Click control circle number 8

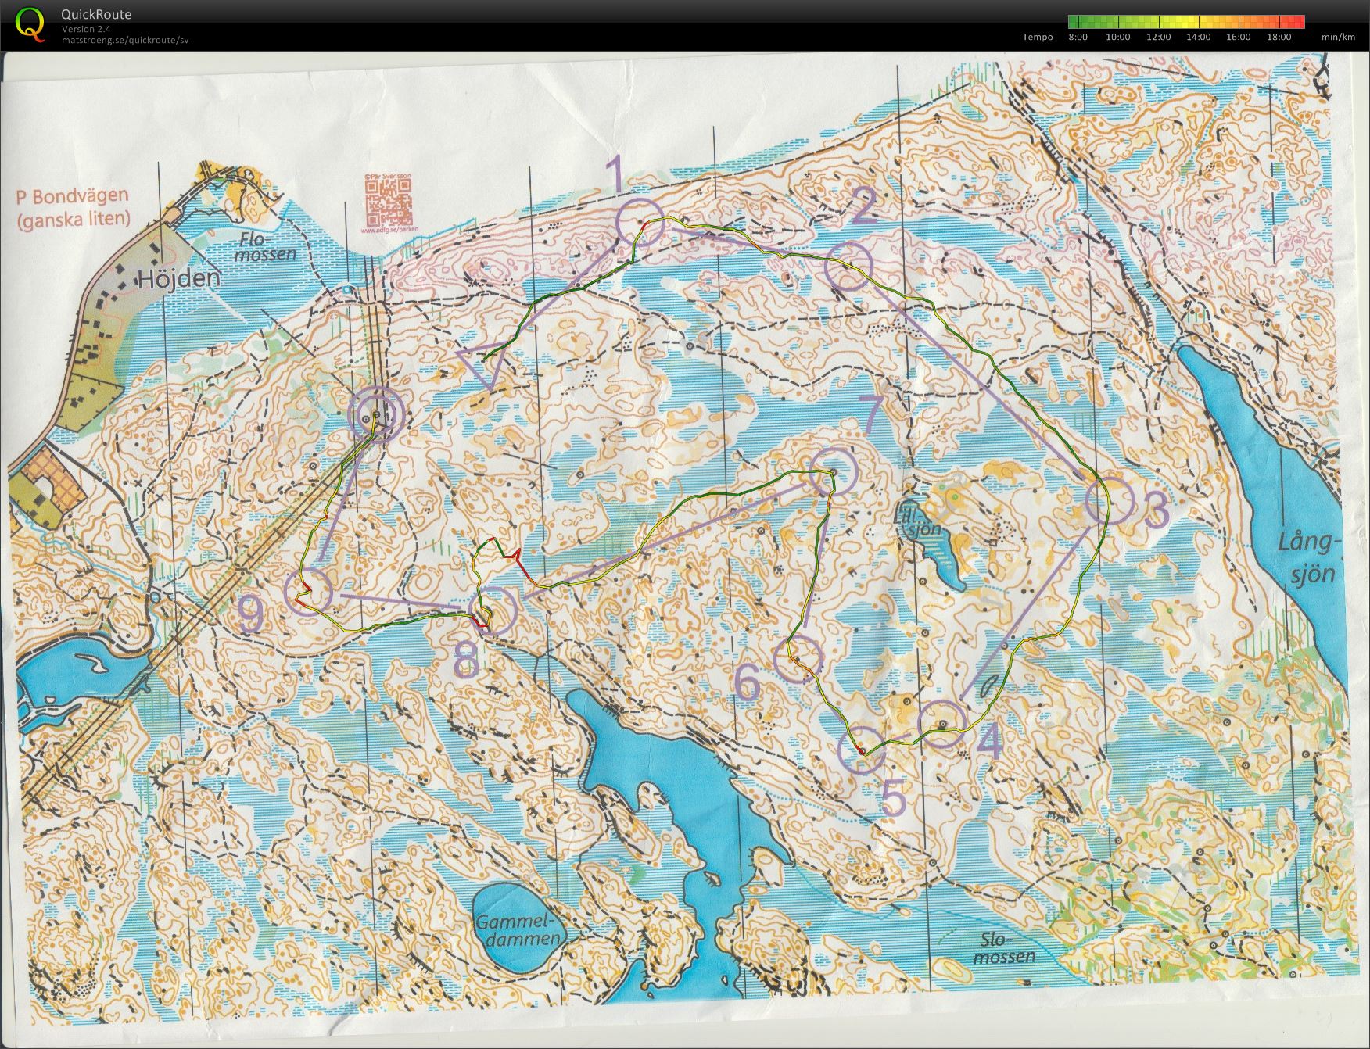tap(493, 610)
